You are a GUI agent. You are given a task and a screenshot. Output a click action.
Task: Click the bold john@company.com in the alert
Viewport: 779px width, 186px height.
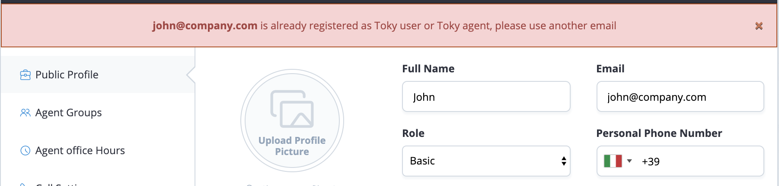click(205, 26)
